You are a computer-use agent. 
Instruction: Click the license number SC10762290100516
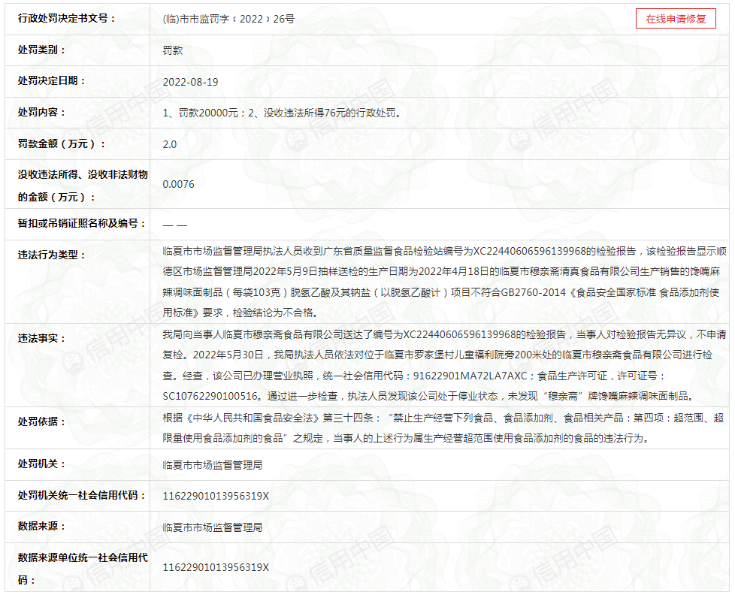[211, 396]
